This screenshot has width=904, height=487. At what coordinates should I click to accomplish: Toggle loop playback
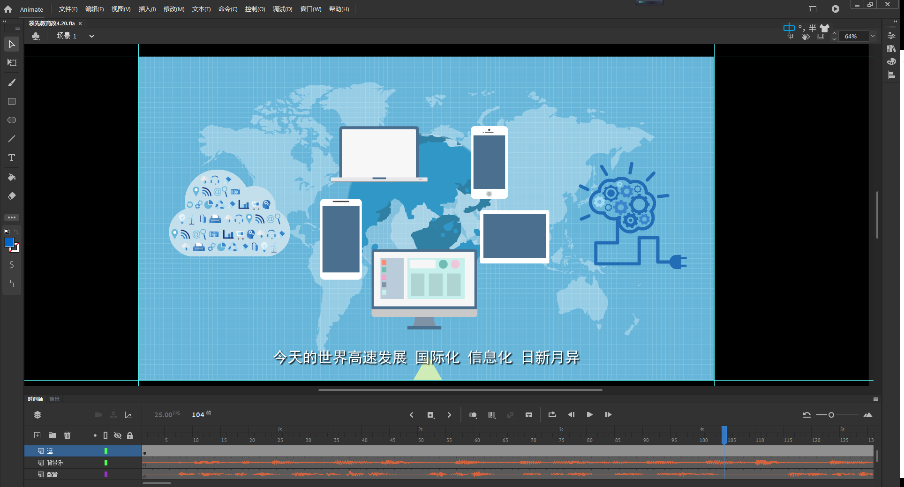552,415
